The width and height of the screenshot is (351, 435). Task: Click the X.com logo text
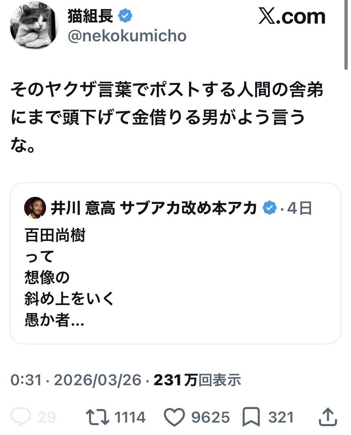point(292,16)
